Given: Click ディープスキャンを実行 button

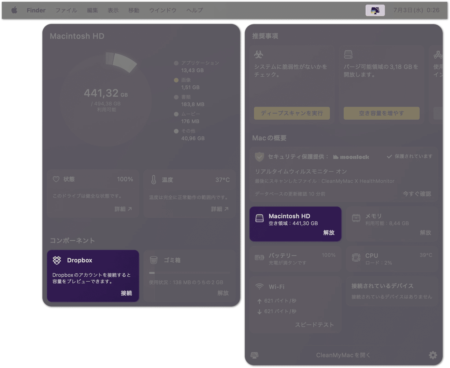Looking at the screenshot, I should (x=292, y=113).
